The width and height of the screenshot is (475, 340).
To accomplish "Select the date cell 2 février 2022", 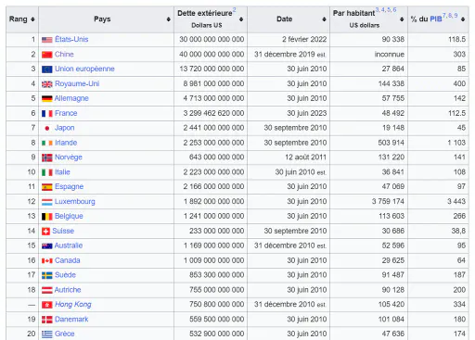I will click(304, 40).
